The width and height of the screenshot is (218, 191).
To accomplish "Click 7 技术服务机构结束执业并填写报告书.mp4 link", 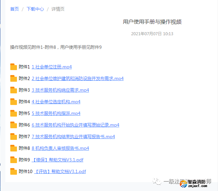I will 73,137.
